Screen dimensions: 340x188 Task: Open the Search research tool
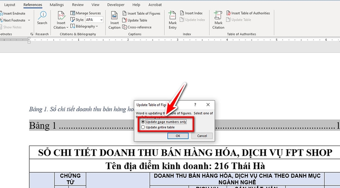(42, 18)
